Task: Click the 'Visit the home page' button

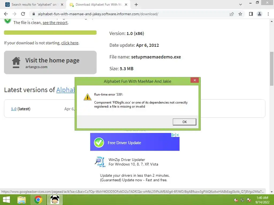Action: pos(50,62)
